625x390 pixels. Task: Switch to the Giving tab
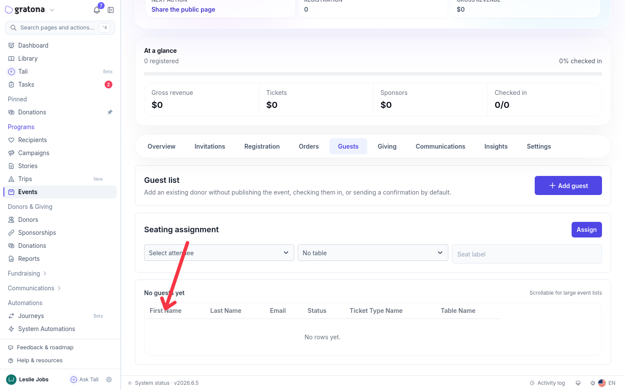[x=387, y=146]
